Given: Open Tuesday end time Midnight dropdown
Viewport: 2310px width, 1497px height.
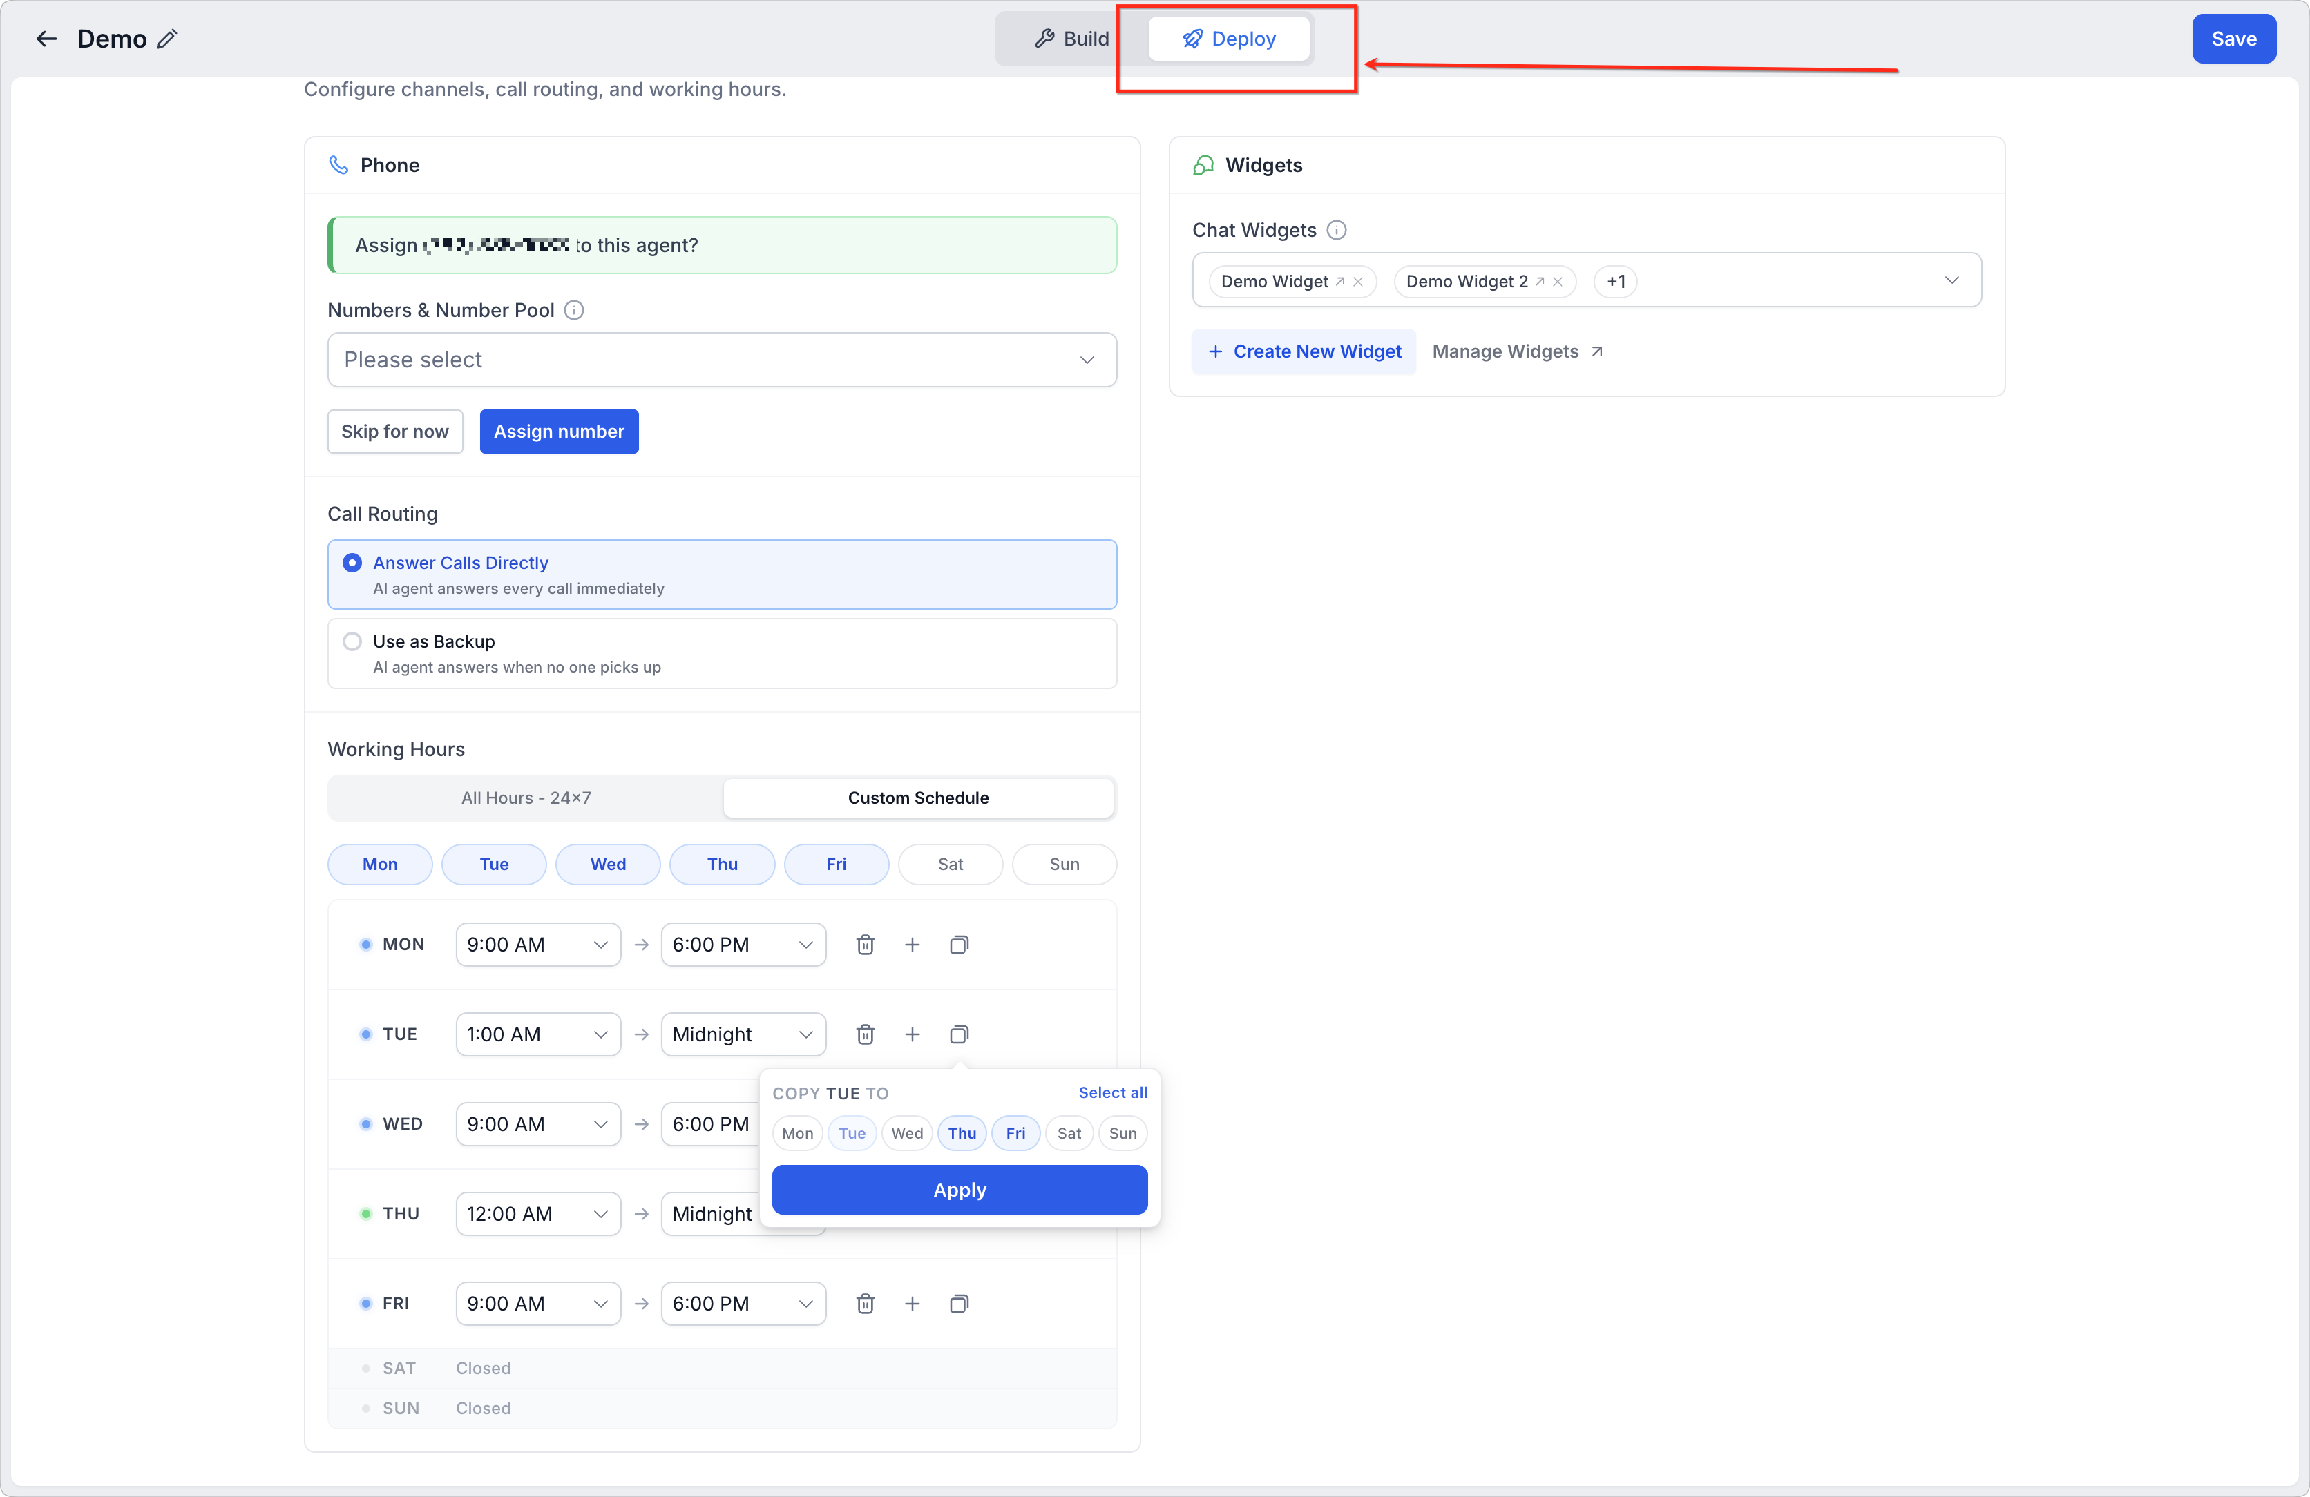Looking at the screenshot, I should [743, 1034].
